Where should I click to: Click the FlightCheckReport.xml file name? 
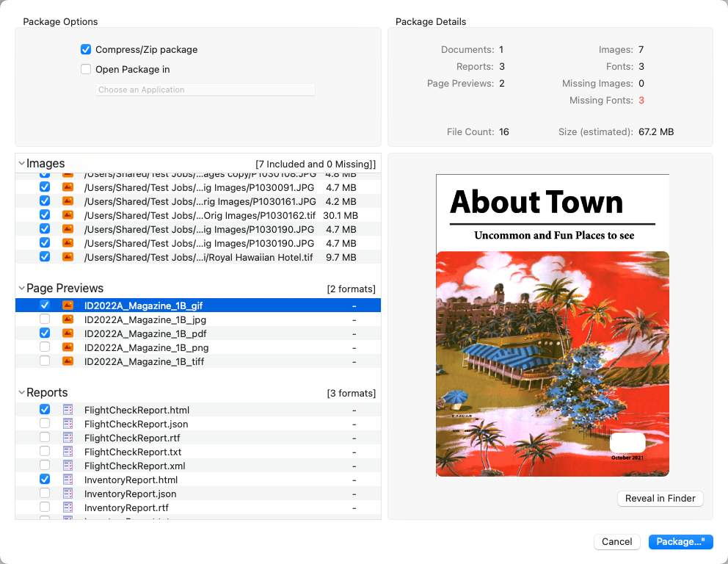tap(134, 466)
